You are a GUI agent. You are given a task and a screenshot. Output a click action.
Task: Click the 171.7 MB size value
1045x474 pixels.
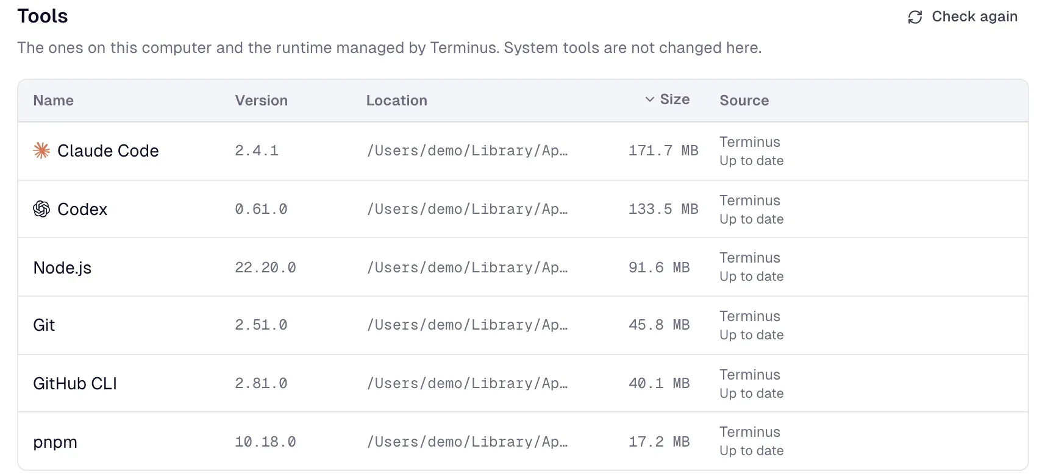663,150
